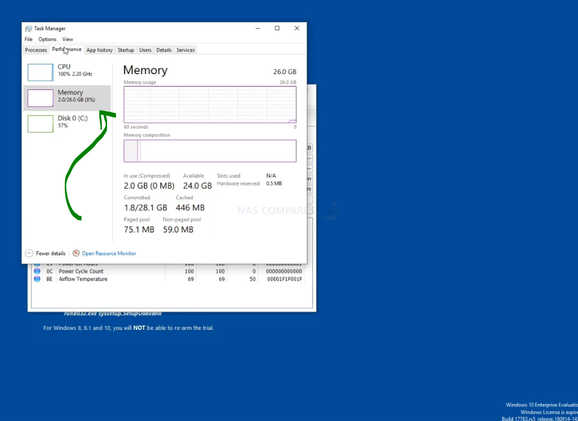Click the 26.0 GB total memory heading
Screen dimensions: 578x421
284,72
